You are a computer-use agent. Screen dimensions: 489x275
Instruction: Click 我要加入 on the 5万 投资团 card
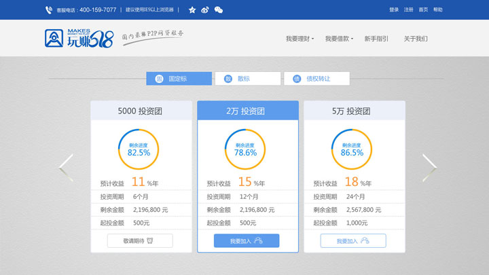tap(353, 241)
